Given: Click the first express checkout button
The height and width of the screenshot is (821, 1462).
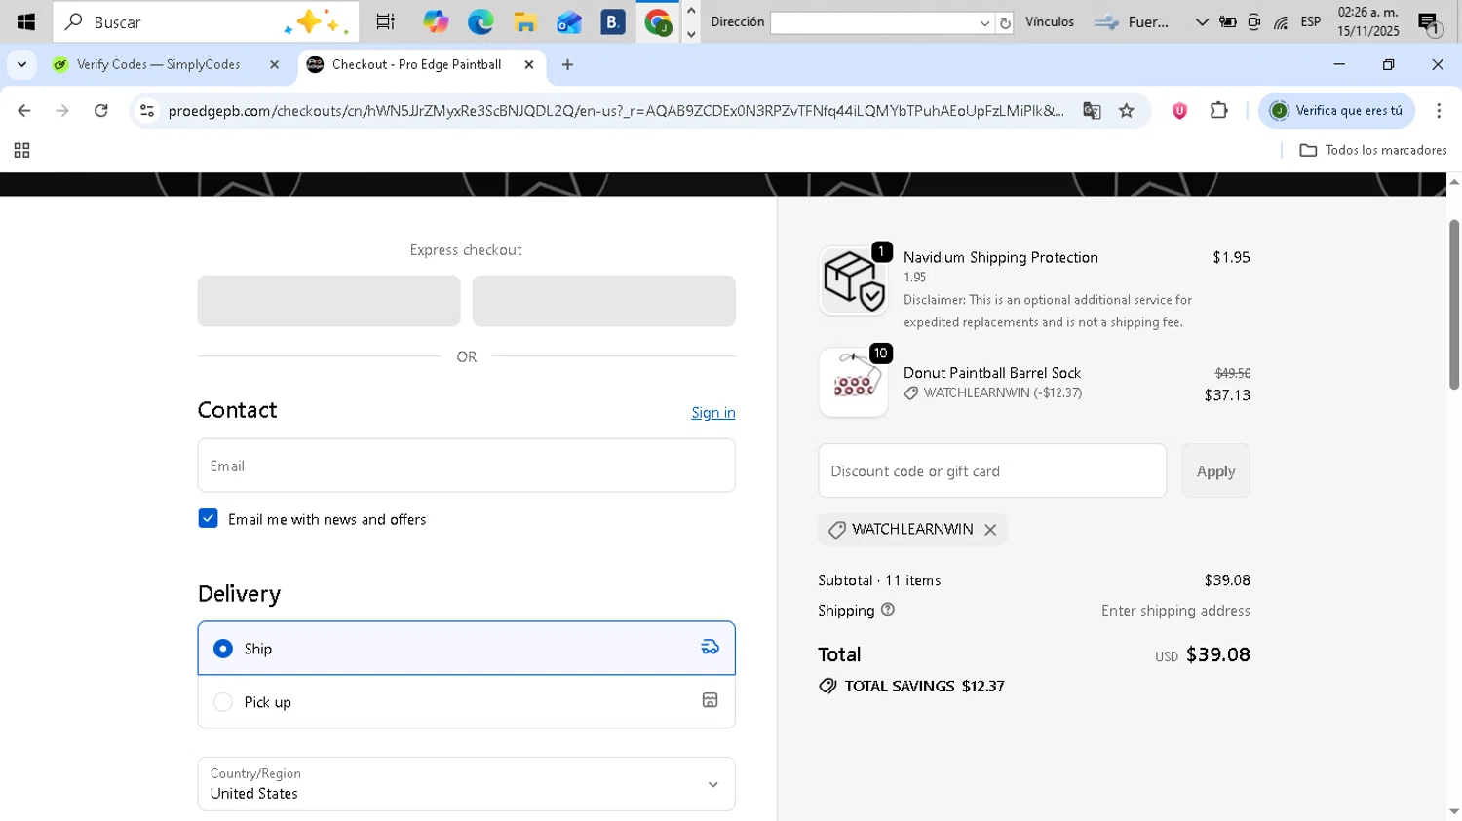Looking at the screenshot, I should 328,301.
